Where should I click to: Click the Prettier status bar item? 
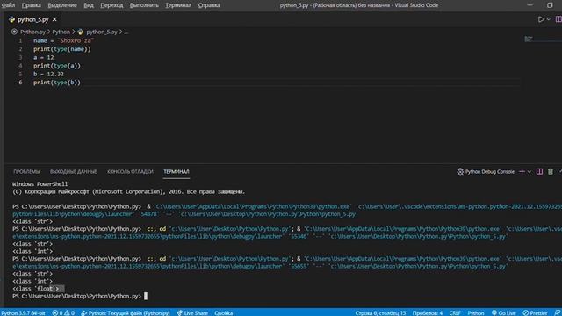[535, 312]
